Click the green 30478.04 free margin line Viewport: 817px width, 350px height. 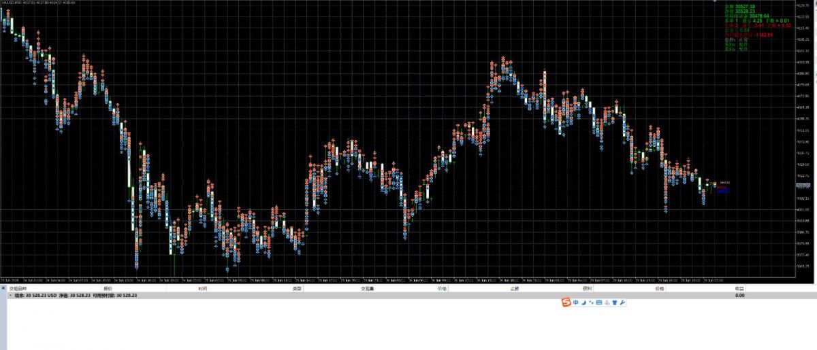click(746, 16)
